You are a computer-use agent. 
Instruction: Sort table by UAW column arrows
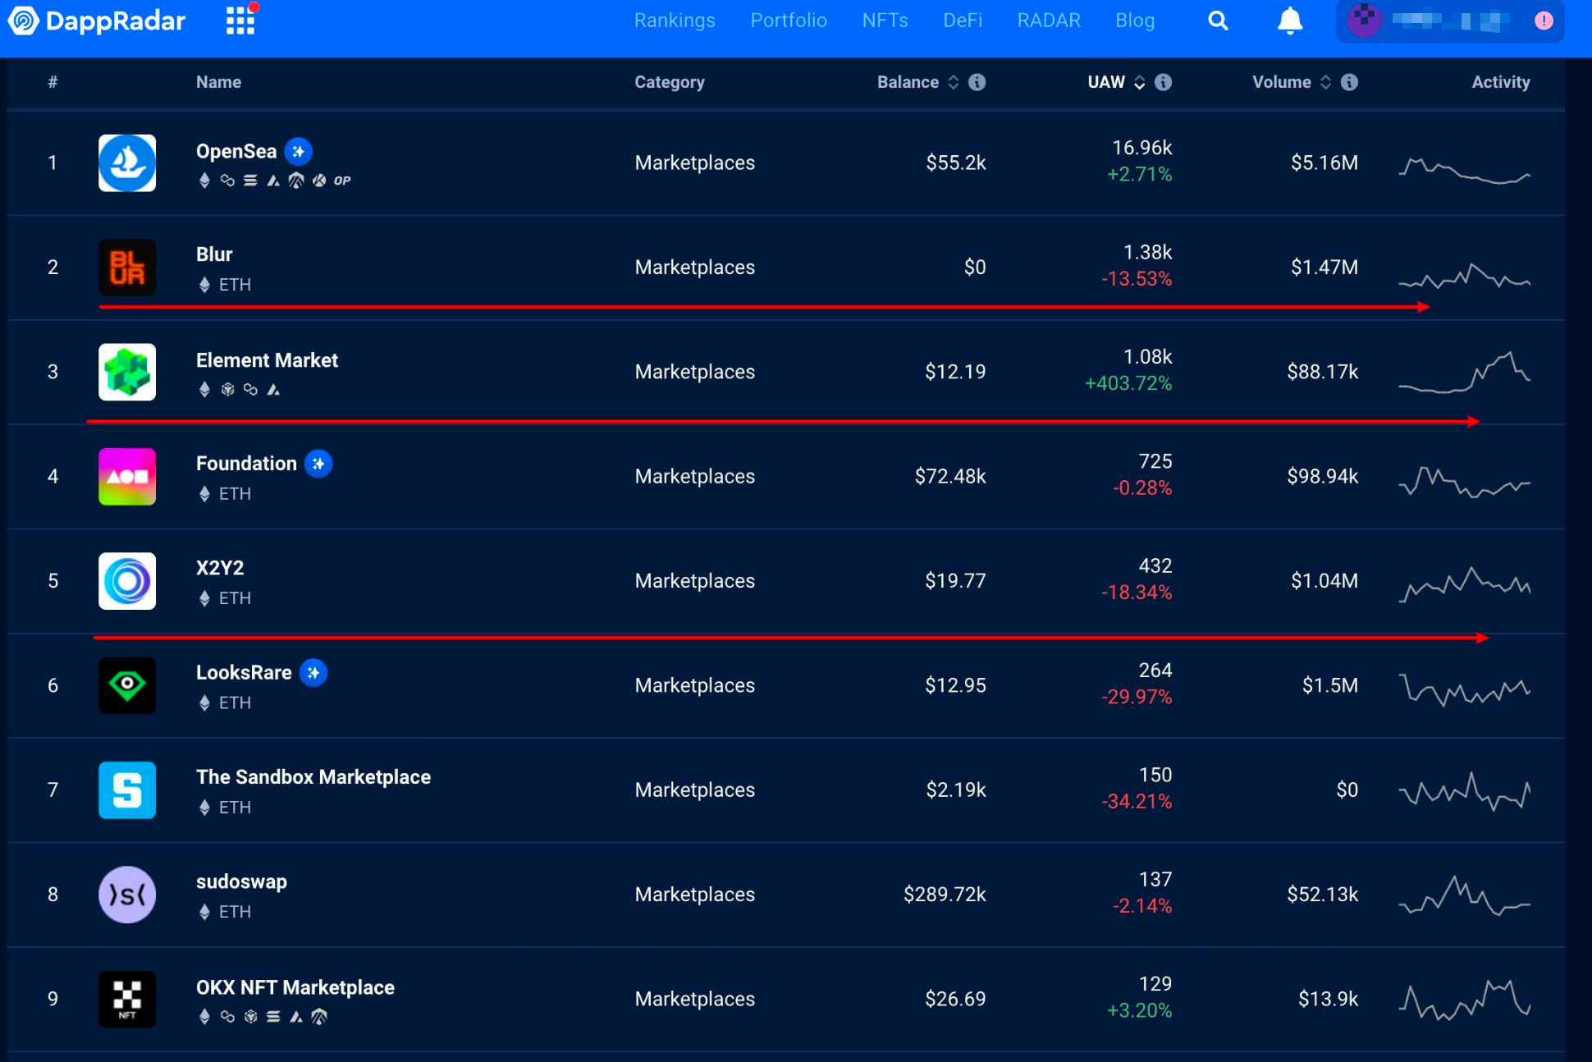point(1139,82)
